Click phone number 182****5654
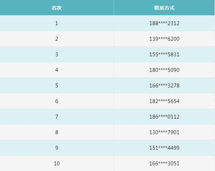Image resolution: width=215 pixels, height=171 pixels. click(x=164, y=101)
